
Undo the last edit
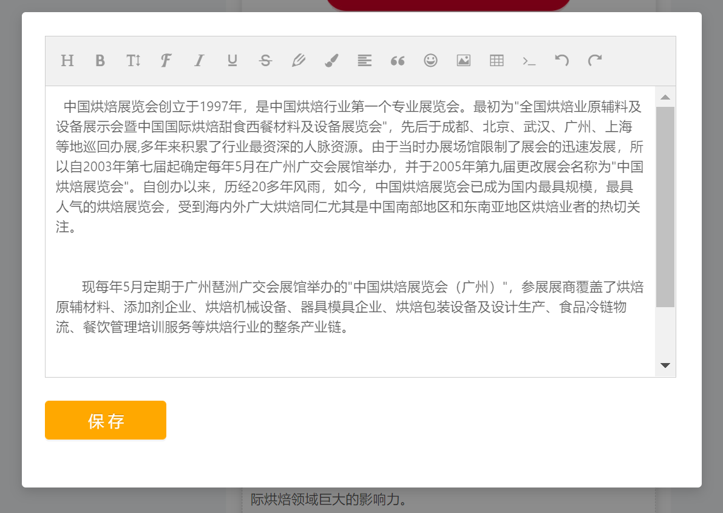click(x=562, y=61)
